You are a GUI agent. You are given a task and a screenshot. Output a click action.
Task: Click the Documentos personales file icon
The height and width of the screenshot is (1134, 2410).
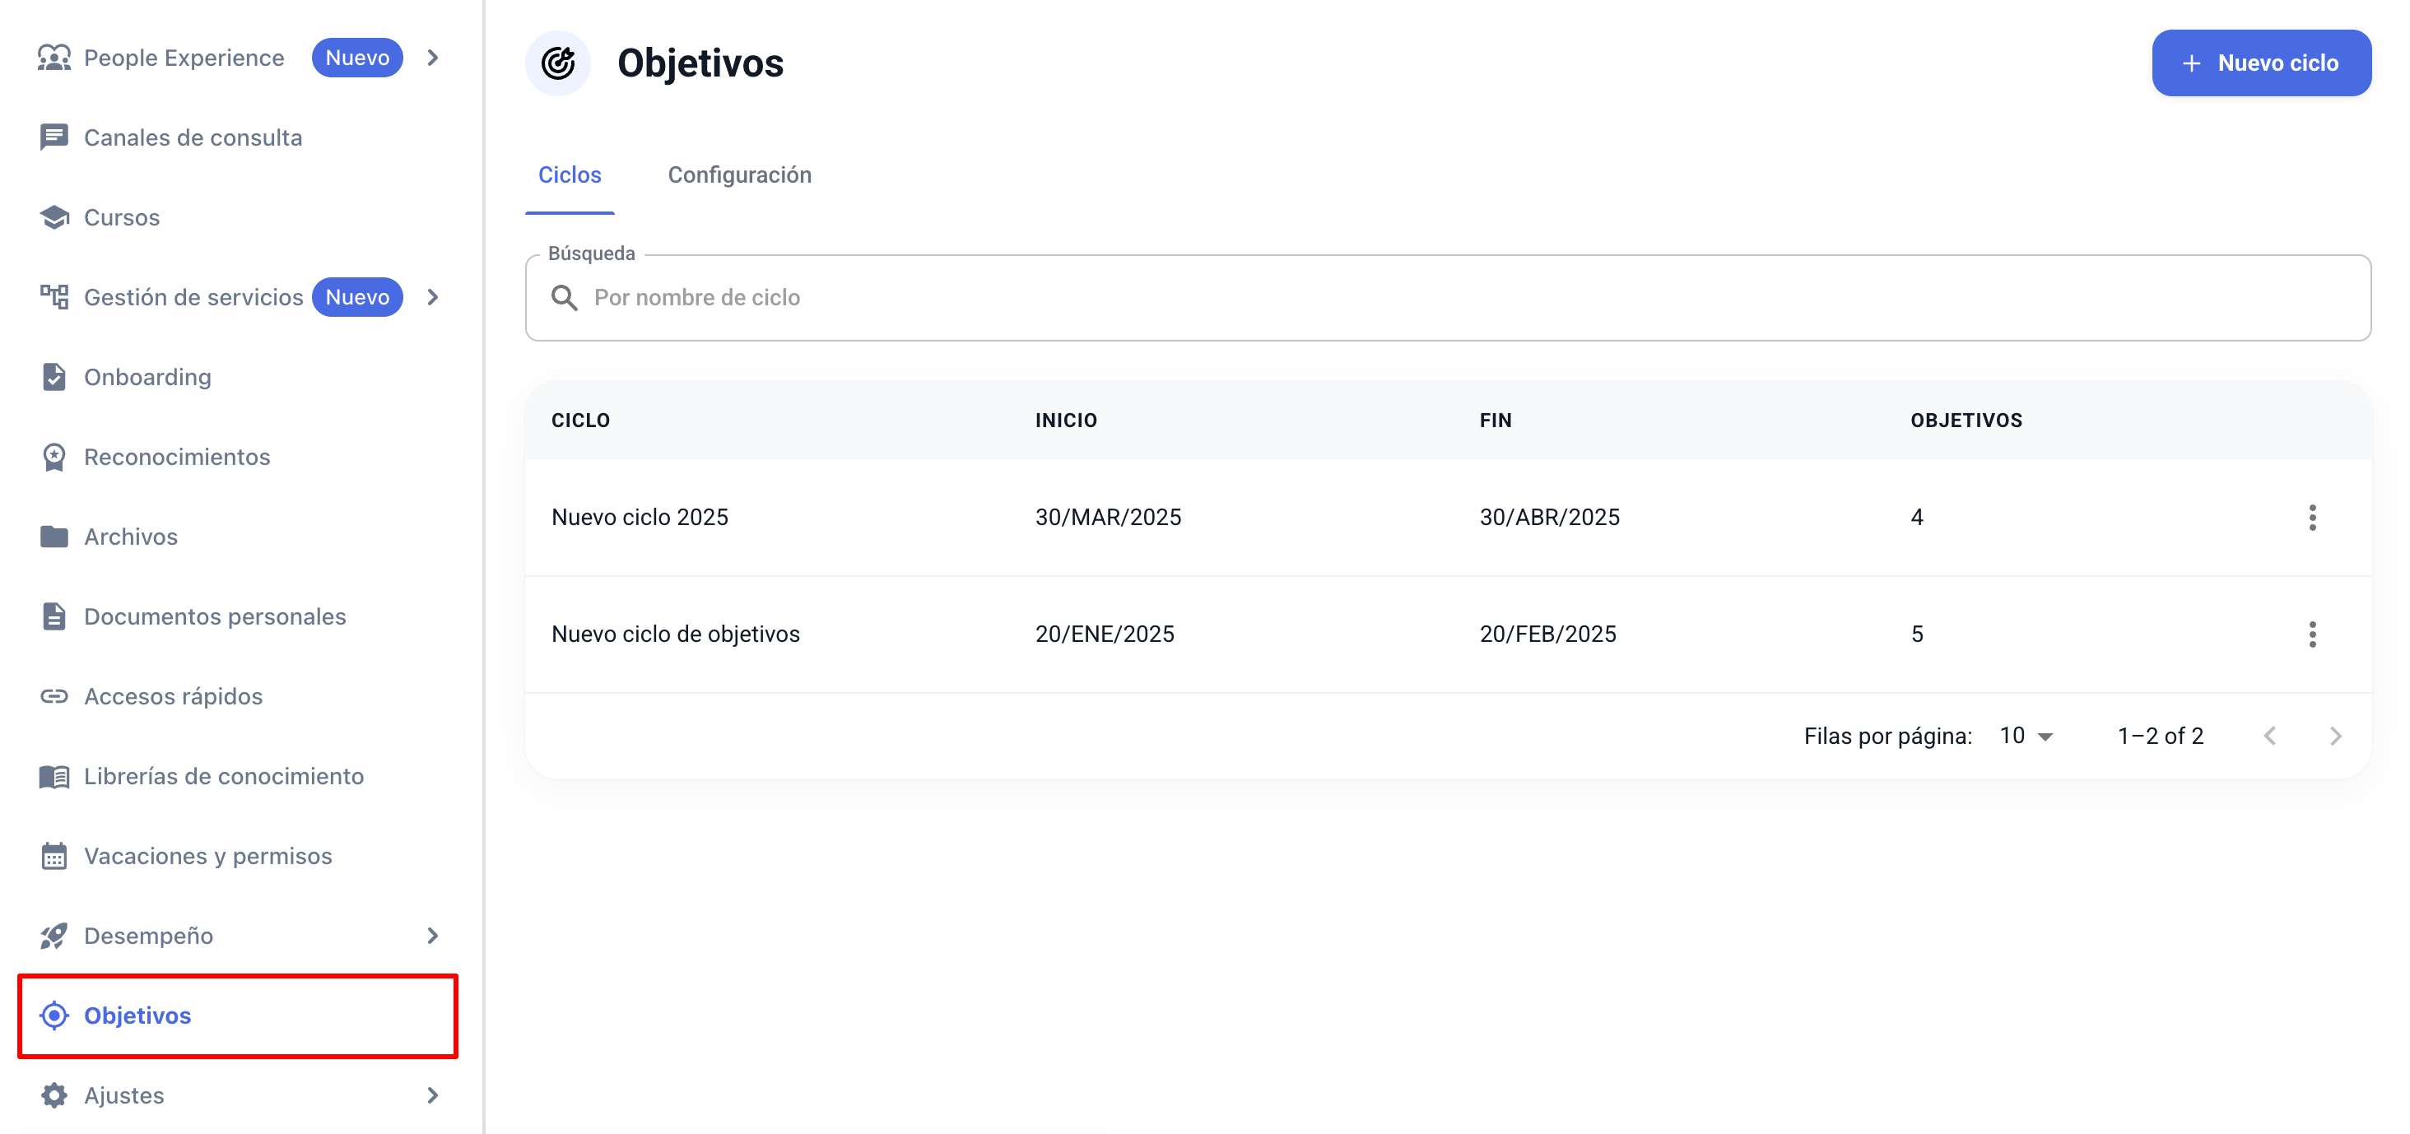pyautogui.click(x=54, y=616)
